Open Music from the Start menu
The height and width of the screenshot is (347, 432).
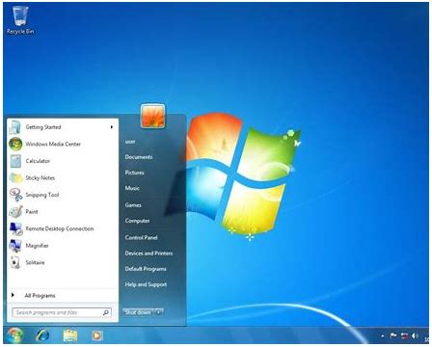132,189
